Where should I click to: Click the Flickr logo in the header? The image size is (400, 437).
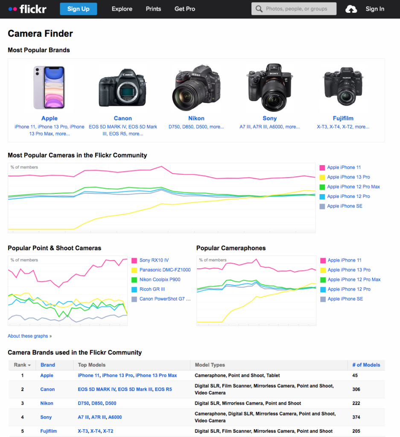click(x=27, y=9)
